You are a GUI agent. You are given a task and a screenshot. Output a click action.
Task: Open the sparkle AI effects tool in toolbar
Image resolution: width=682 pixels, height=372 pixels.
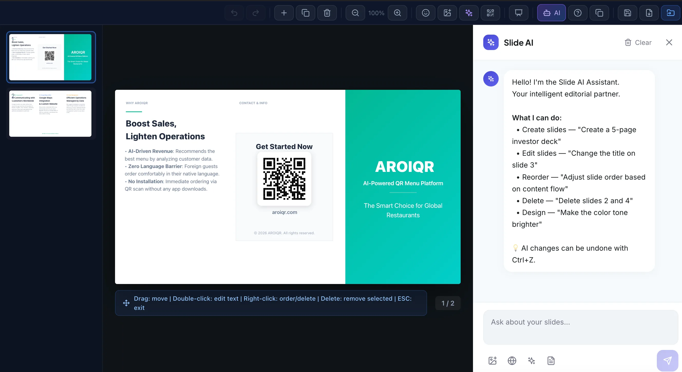(x=469, y=13)
